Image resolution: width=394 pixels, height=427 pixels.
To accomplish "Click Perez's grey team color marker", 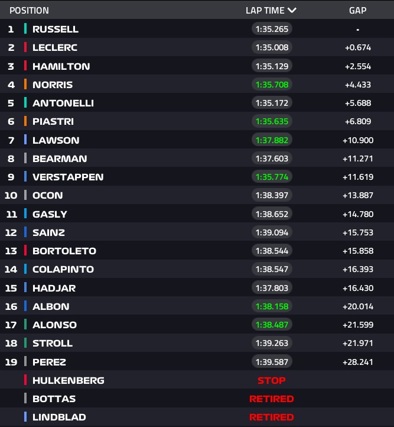I will tap(25, 361).
